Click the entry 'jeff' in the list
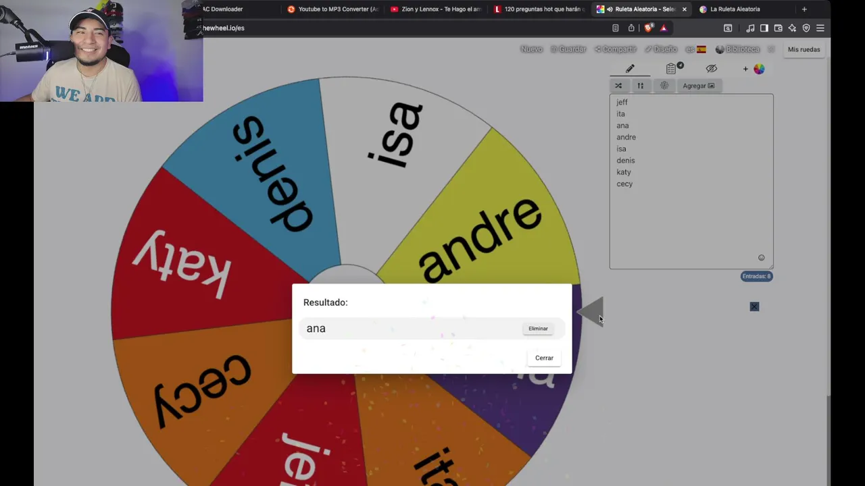The width and height of the screenshot is (865, 486). (x=622, y=102)
